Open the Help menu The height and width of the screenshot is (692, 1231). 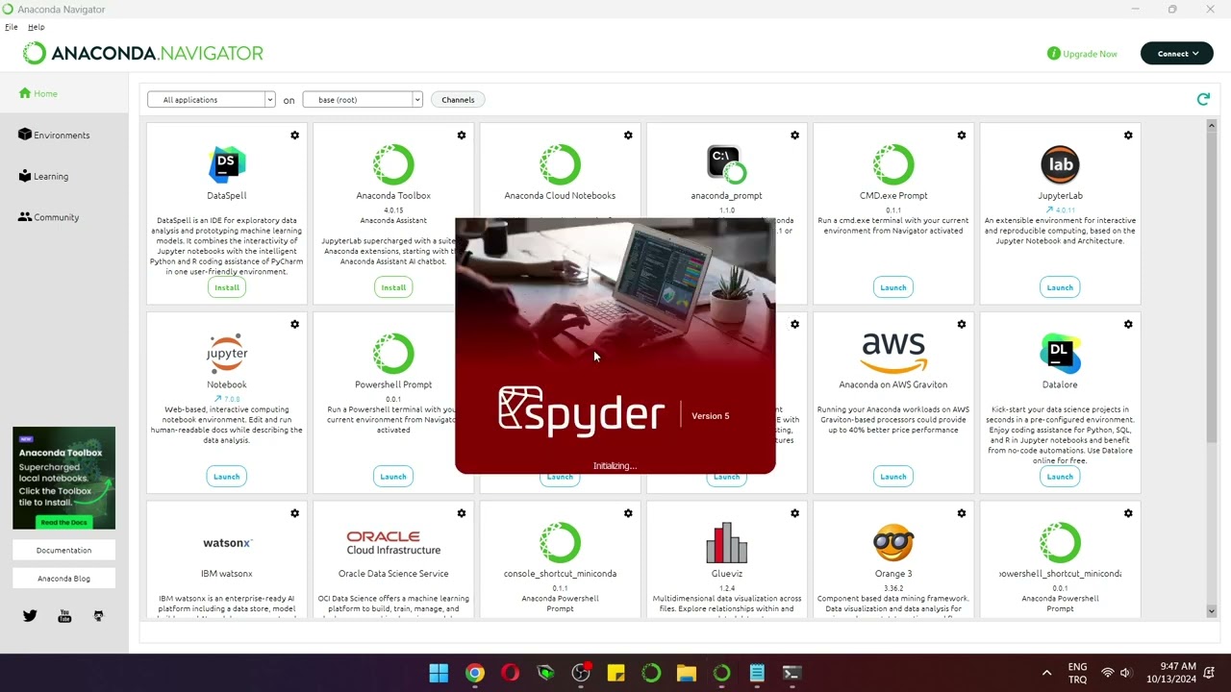(37, 27)
